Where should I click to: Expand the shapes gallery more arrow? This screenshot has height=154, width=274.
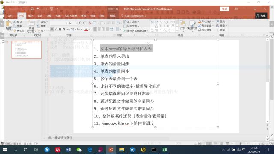click(177, 30)
